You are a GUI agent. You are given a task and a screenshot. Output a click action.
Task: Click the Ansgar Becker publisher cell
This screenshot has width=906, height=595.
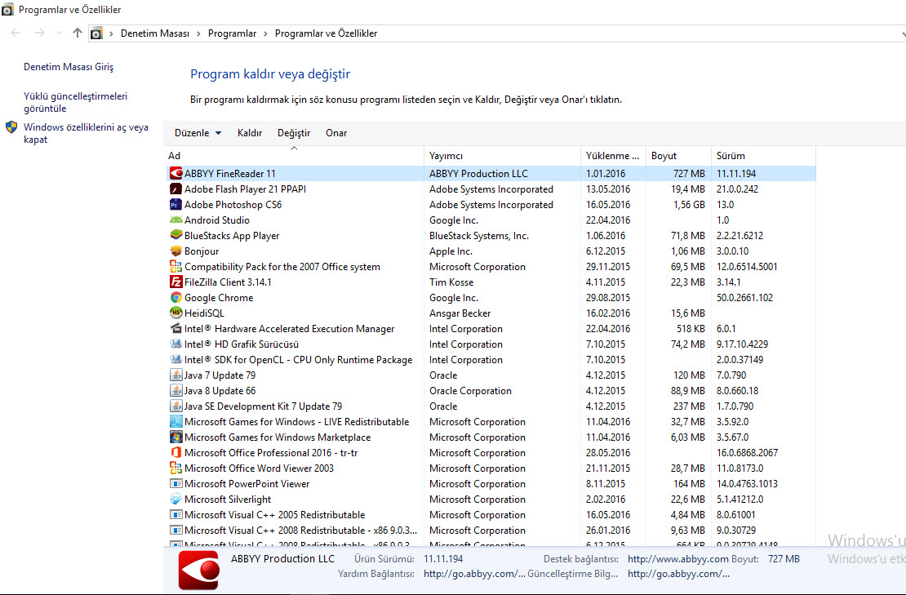[x=460, y=313]
